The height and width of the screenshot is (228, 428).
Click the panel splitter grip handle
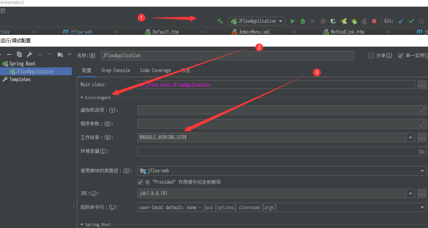(x=73, y=205)
